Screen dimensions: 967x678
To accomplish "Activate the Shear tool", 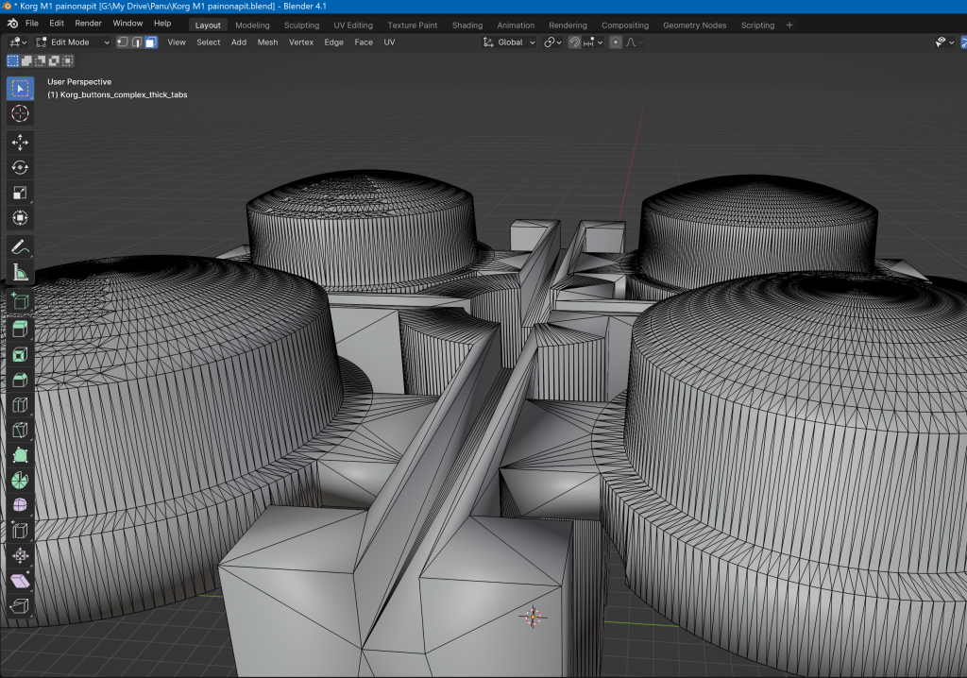I will (20, 581).
